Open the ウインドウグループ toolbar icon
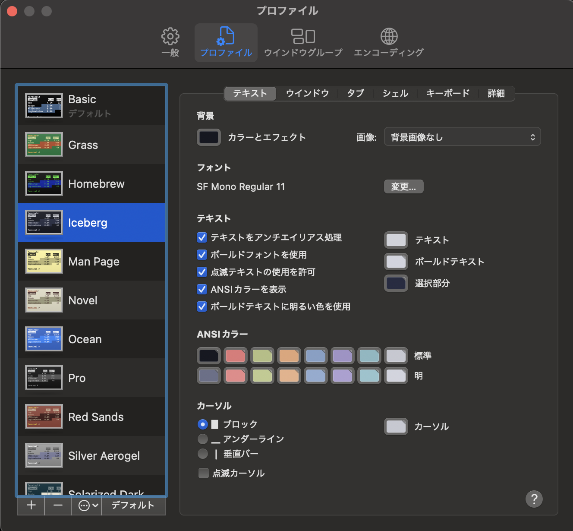Screen dimensions: 573x531 [x=303, y=36]
